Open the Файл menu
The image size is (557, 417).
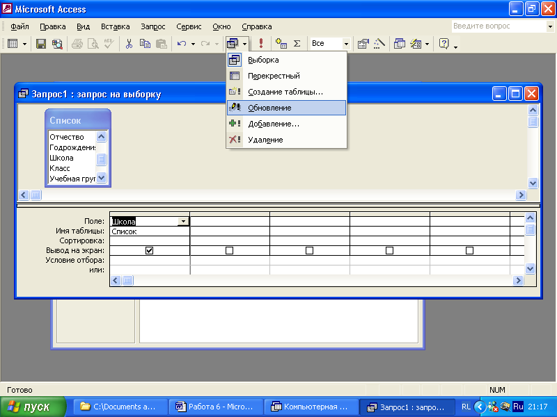(x=19, y=26)
